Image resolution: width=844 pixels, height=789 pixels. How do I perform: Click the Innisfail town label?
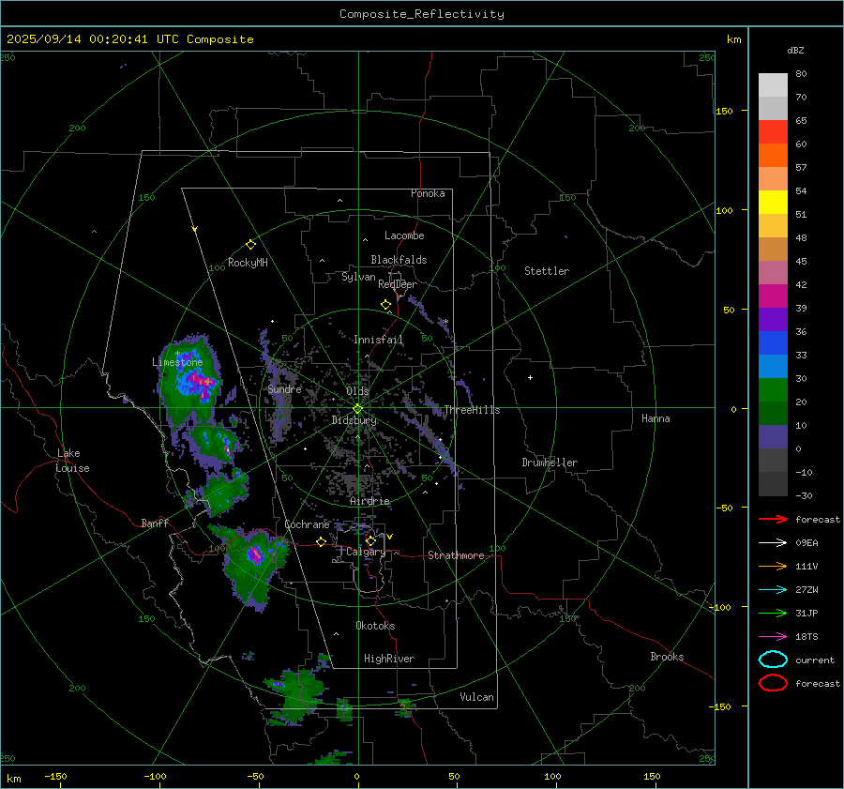click(x=378, y=340)
